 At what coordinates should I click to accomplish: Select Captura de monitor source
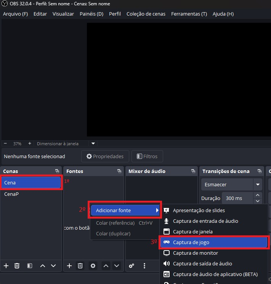[213, 253]
